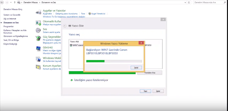
Task: Select the WIN7 üzerinde printer row
Action: (x=116, y=45)
